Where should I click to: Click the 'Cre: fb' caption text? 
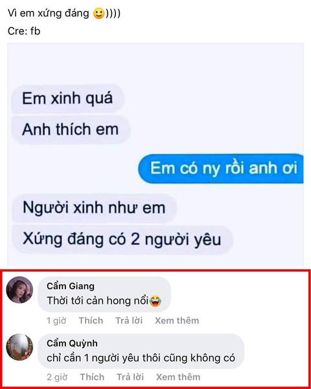[x=24, y=31]
